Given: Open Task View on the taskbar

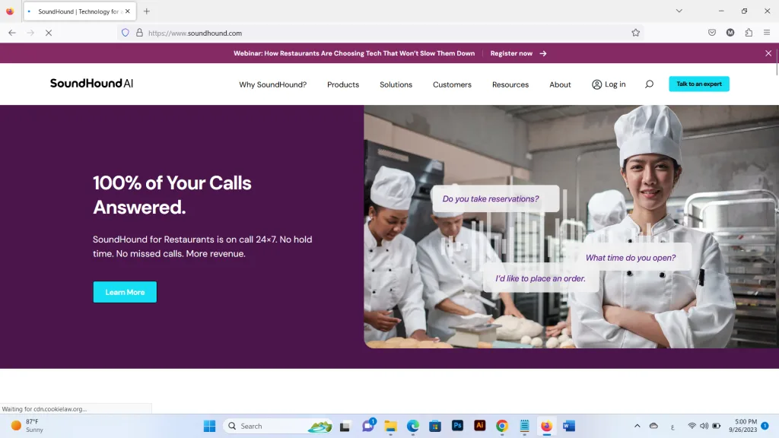Looking at the screenshot, I should [345, 426].
